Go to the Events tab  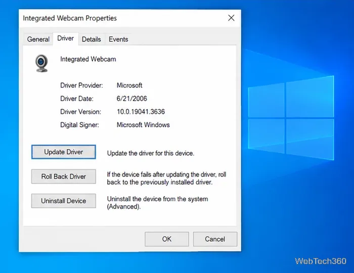pyautogui.click(x=118, y=39)
